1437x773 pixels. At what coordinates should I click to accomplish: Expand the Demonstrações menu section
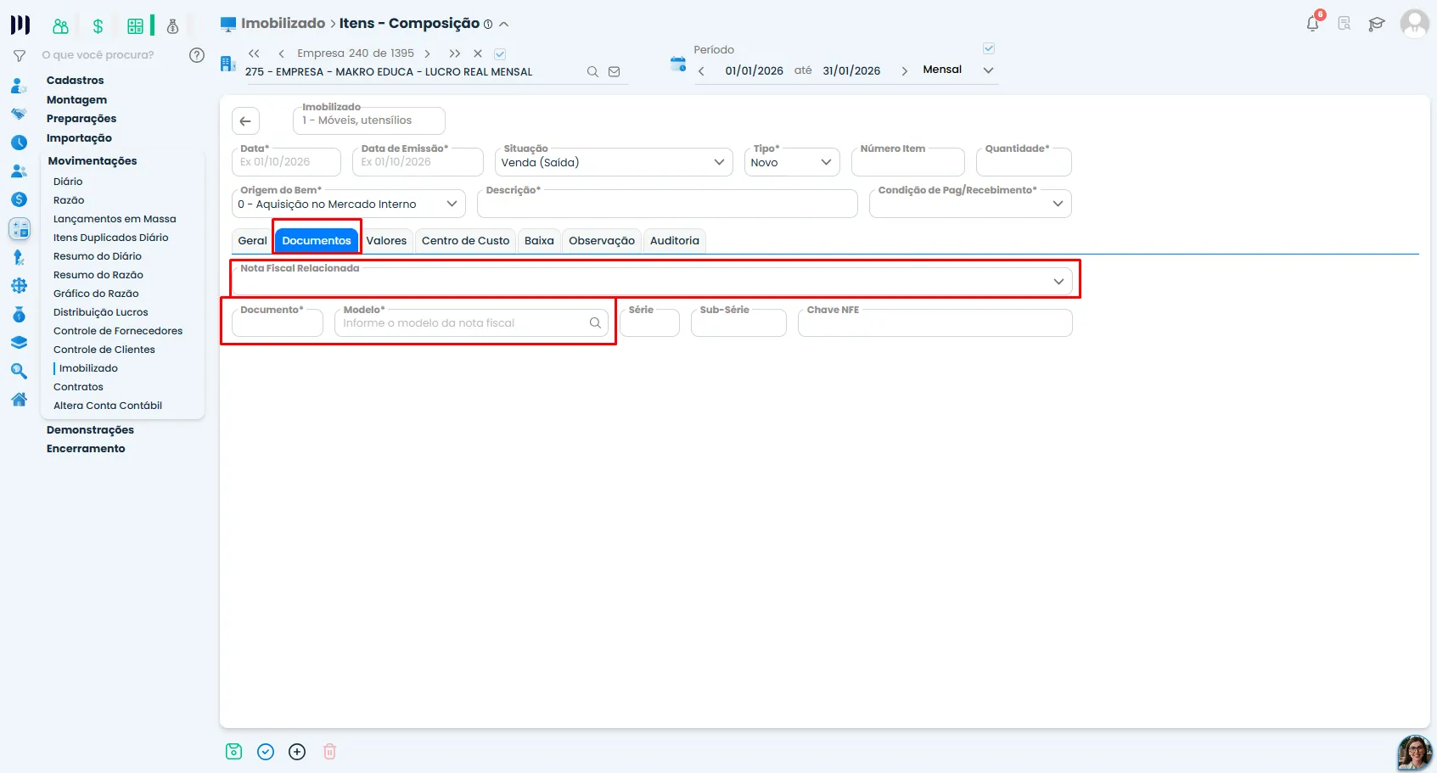[90, 430]
